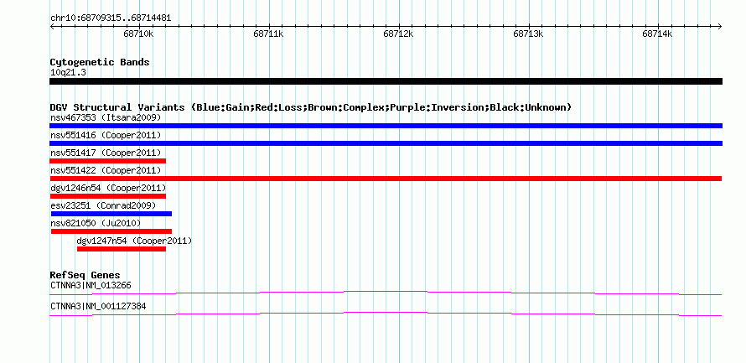
Task: Click the blue nsv551416 gain bar
Action: click(386, 143)
